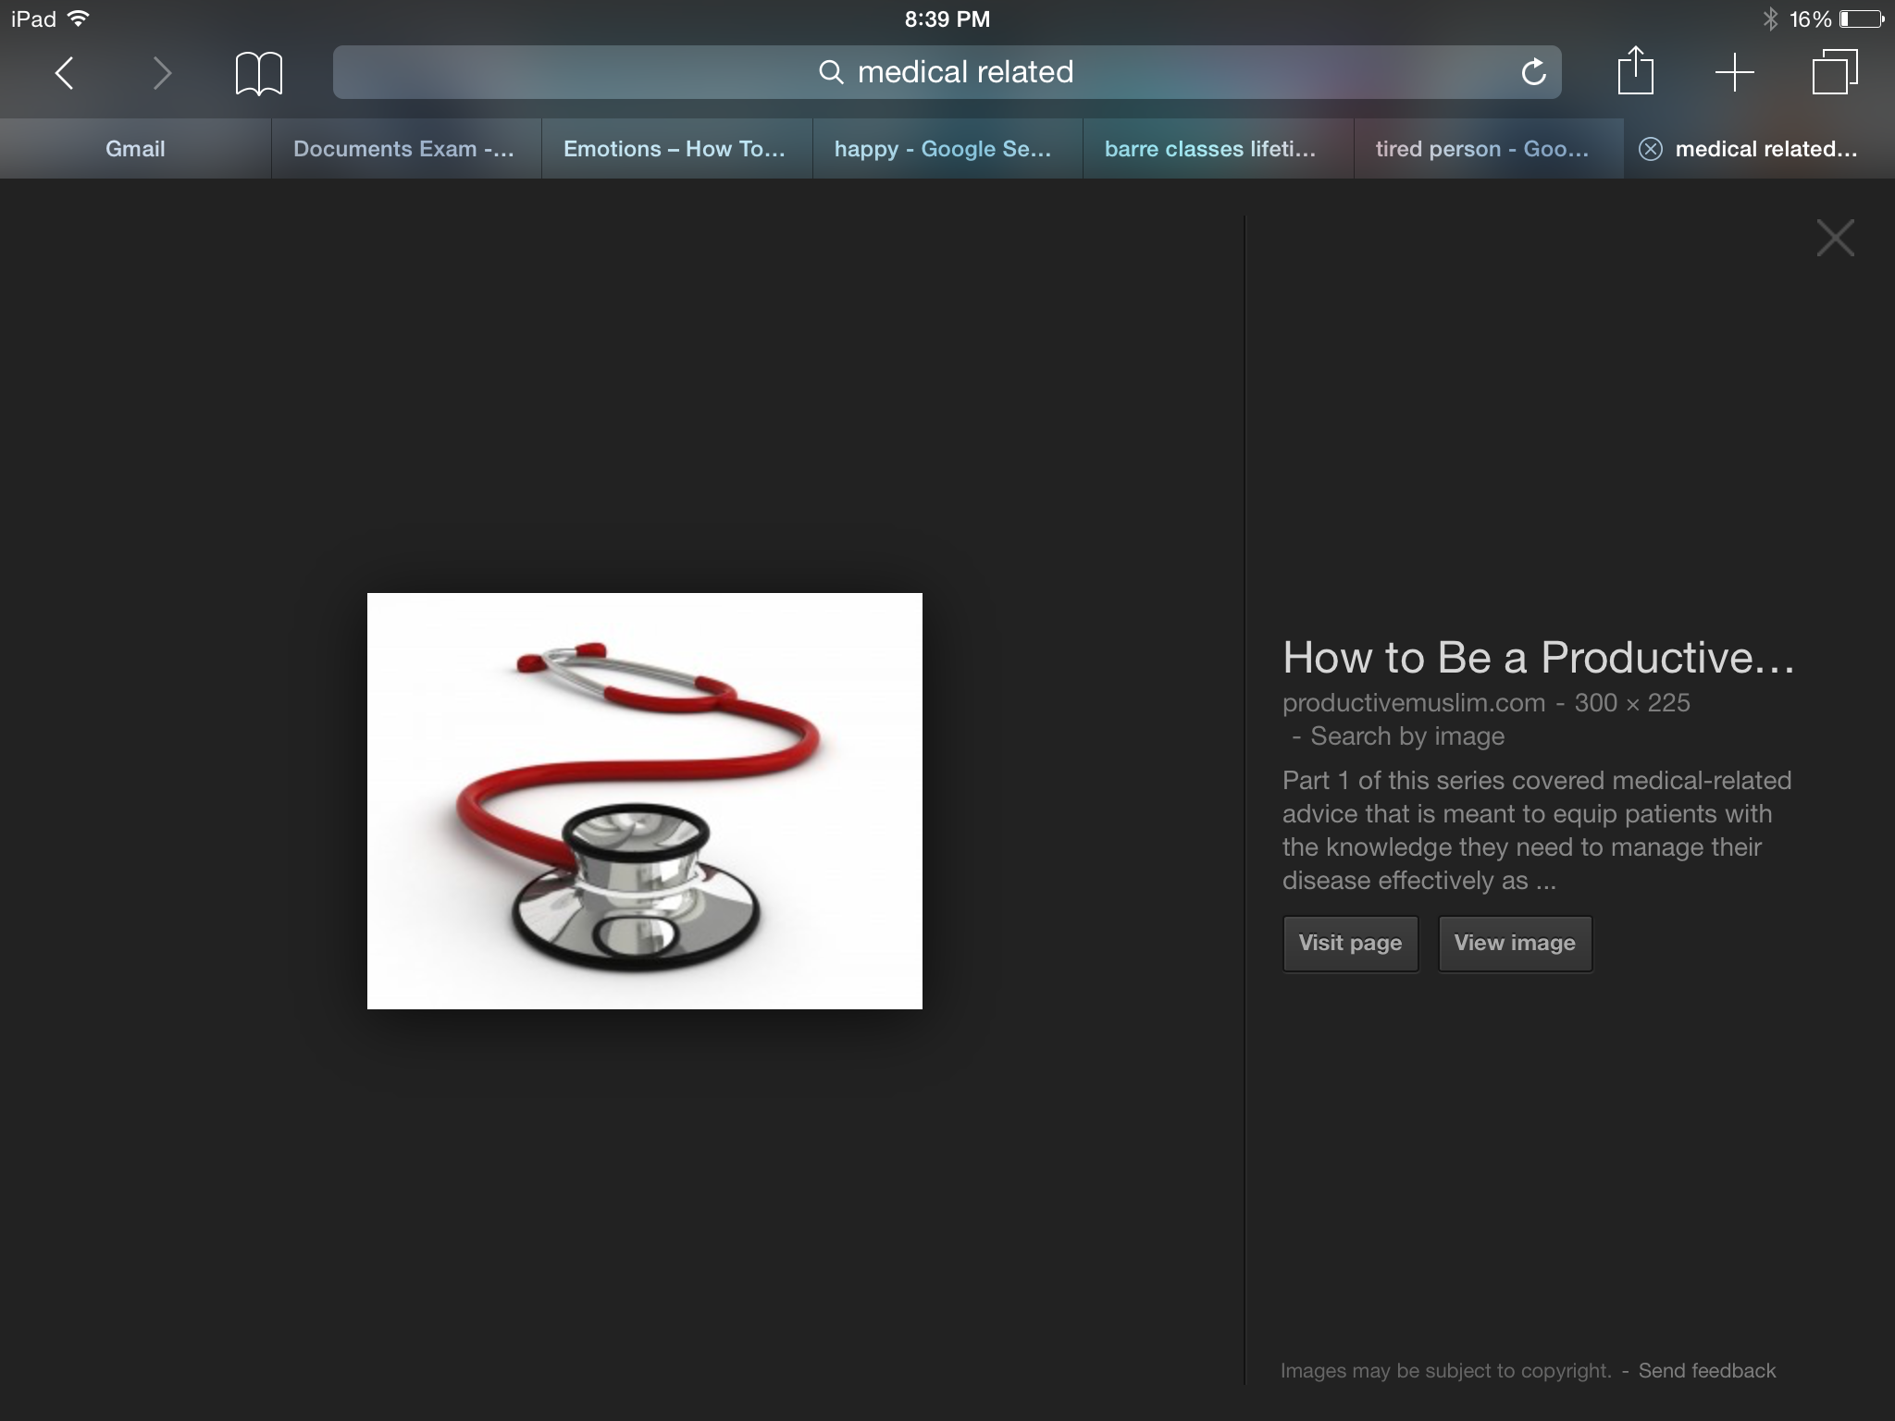Reload the page with refresh icon
Image resolution: width=1895 pixels, height=1421 pixels.
click(x=1533, y=72)
